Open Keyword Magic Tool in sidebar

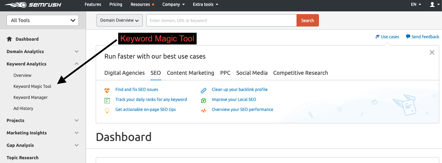tap(32, 86)
